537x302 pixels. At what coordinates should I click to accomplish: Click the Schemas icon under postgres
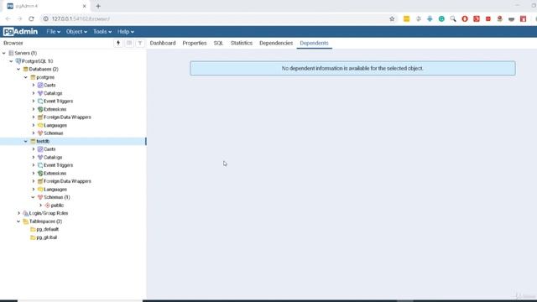40,133
